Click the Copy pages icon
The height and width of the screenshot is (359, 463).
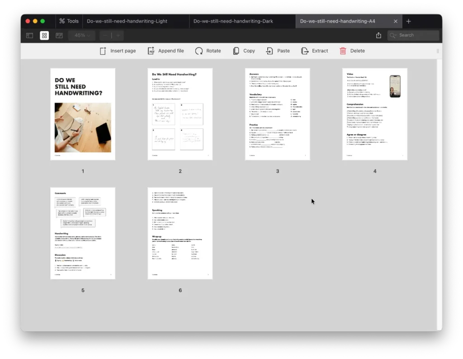coord(236,51)
